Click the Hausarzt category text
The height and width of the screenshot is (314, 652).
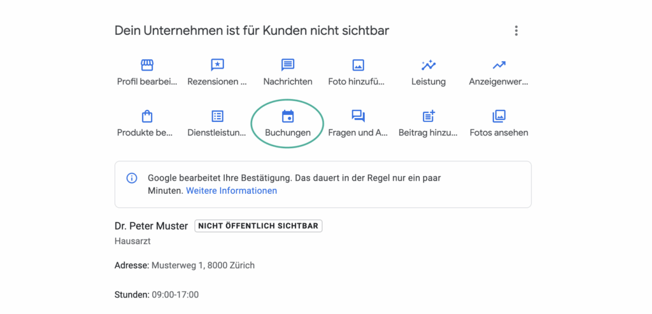pyautogui.click(x=132, y=242)
